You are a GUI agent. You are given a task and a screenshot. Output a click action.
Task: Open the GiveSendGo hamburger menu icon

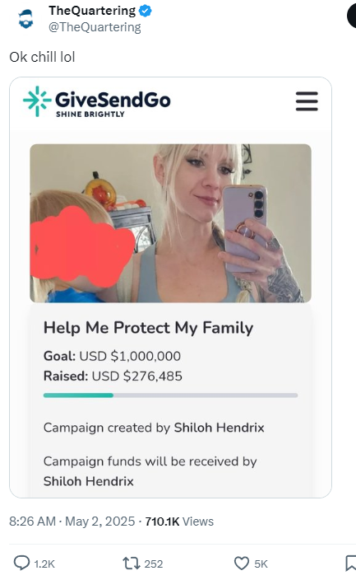307,101
